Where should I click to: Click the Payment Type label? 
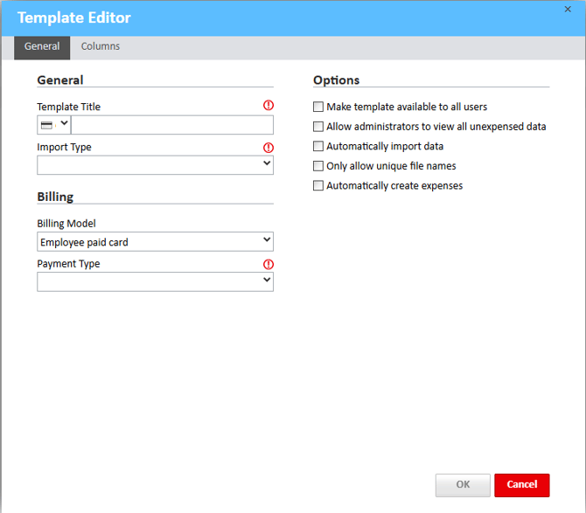(68, 264)
